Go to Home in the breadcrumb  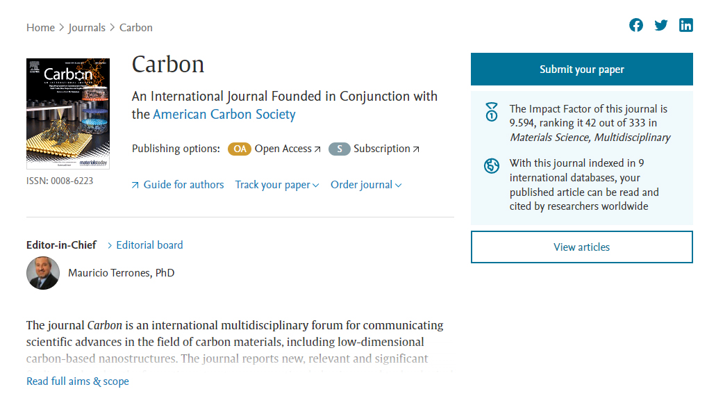[x=40, y=28]
